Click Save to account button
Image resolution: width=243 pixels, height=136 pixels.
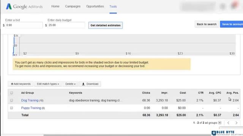(232, 24)
